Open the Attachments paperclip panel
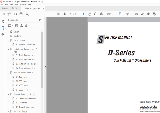Viewport: 160px width, 113px height. [x=3, y=34]
